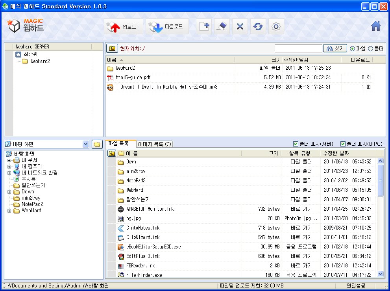The width and height of the screenshot is (390, 291).
Task: Open settings with the gear icon
Action: click(x=276, y=26)
